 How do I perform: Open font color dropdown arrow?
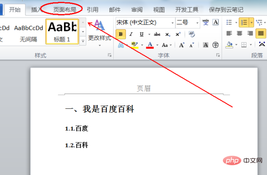(x=157, y=45)
